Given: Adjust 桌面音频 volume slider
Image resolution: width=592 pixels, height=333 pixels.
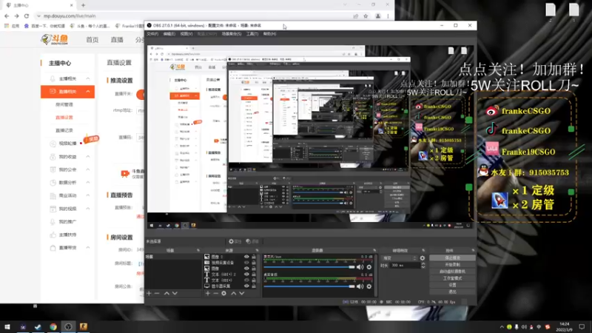Looking at the screenshot, I should 309,286.
